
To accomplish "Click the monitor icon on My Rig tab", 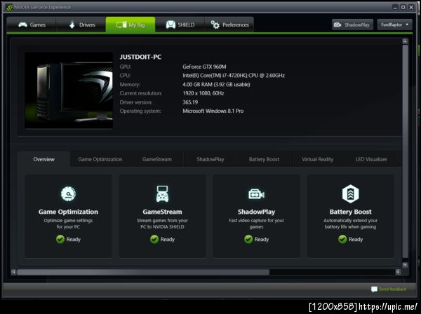I will pyautogui.click(x=121, y=25).
